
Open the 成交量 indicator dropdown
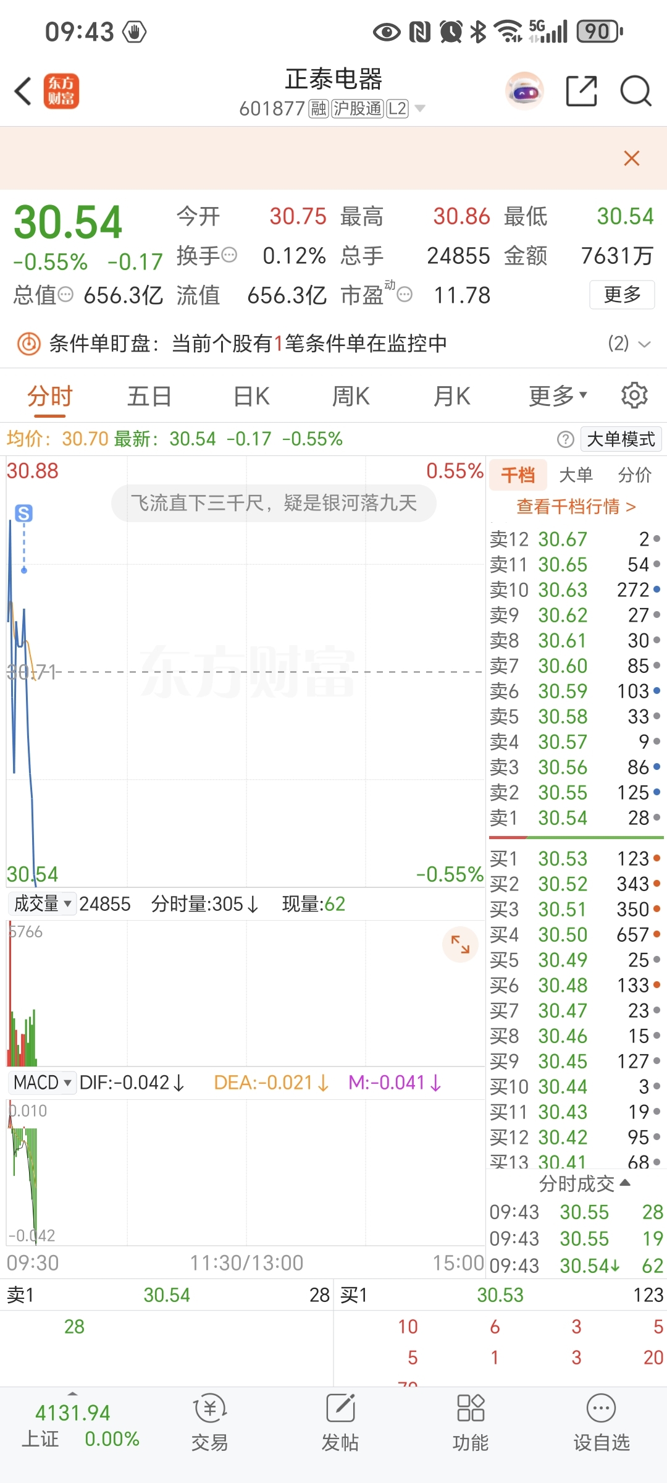42,904
